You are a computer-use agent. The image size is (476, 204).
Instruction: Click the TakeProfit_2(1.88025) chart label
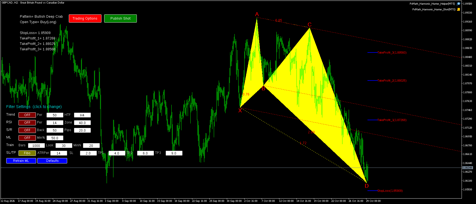click(x=392, y=81)
